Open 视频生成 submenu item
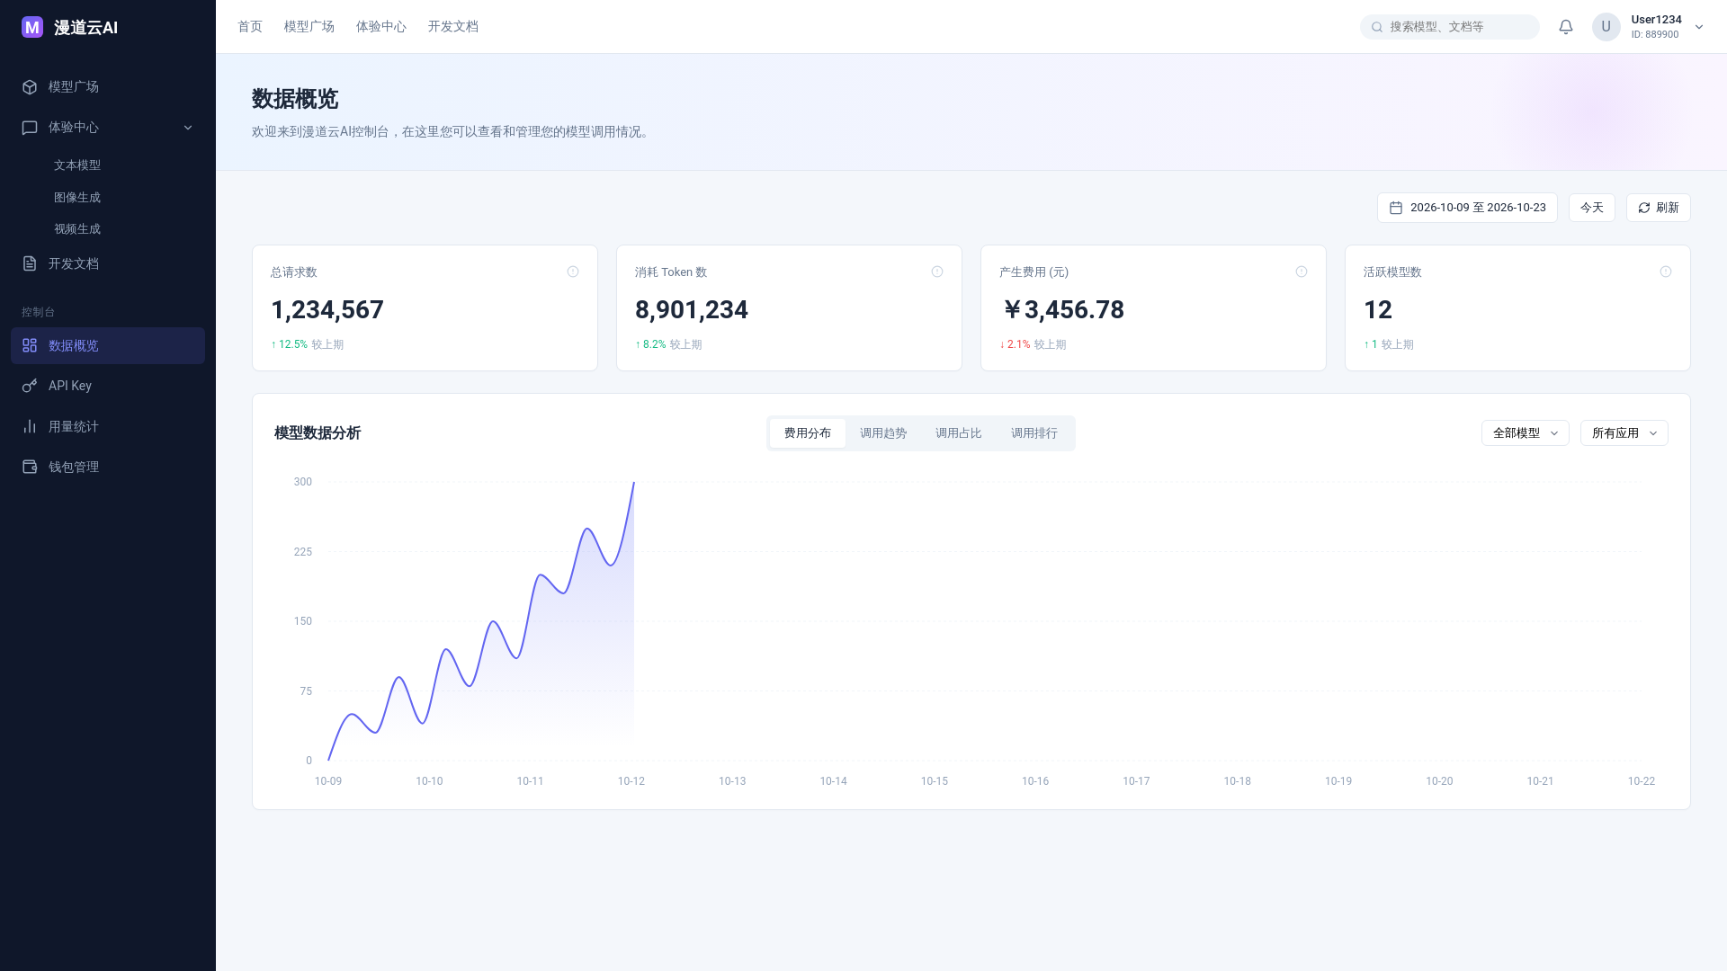 77,229
